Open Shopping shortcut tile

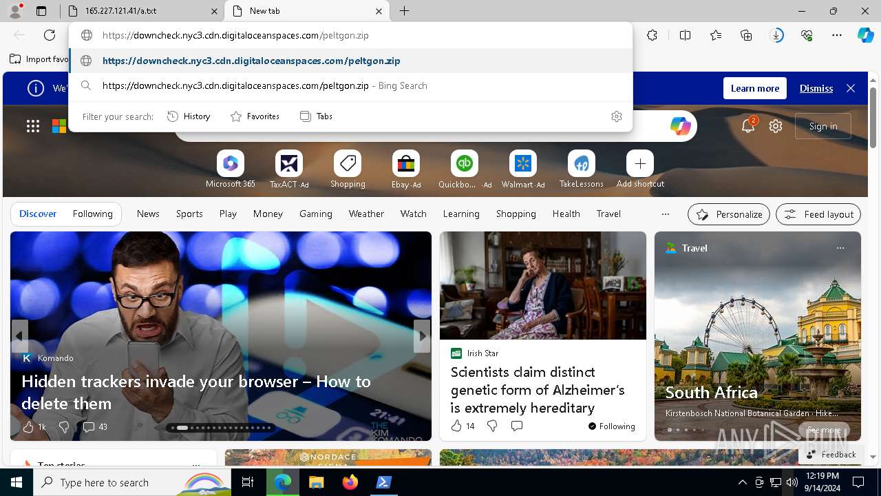click(x=348, y=170)
